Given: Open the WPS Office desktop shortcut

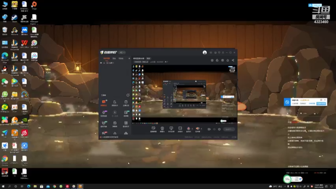Looking at the screenshot, I should tap(24, 44).
